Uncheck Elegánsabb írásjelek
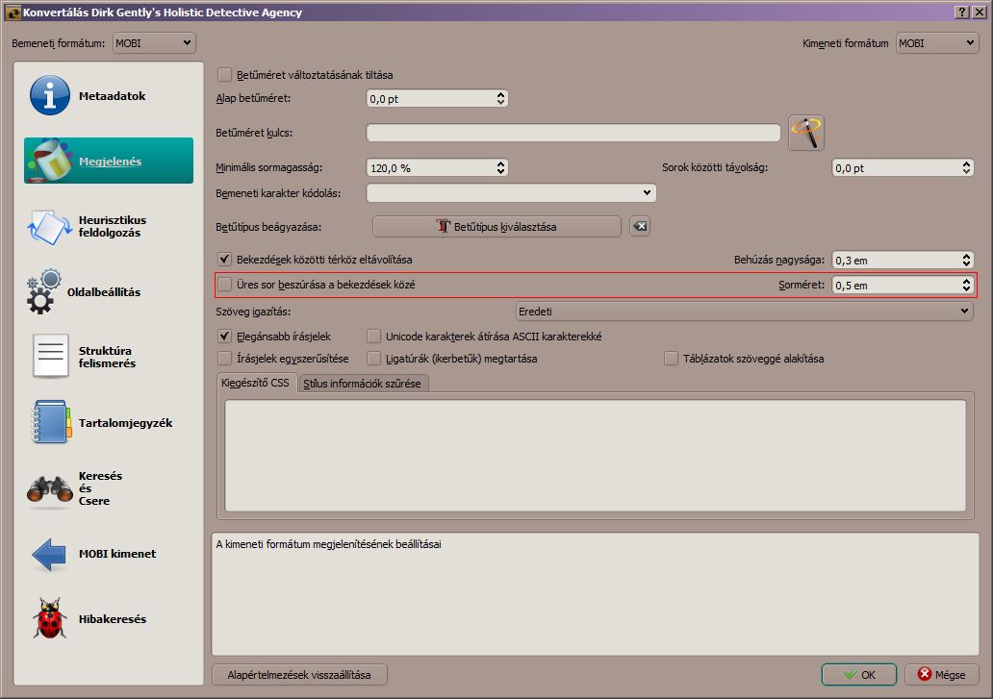This screenshot has width=993, height=699. (224, 337)
